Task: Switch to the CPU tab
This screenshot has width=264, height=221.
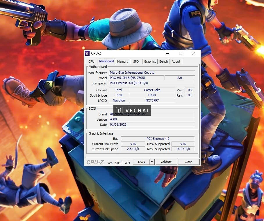Action: [x=91, y=61]
